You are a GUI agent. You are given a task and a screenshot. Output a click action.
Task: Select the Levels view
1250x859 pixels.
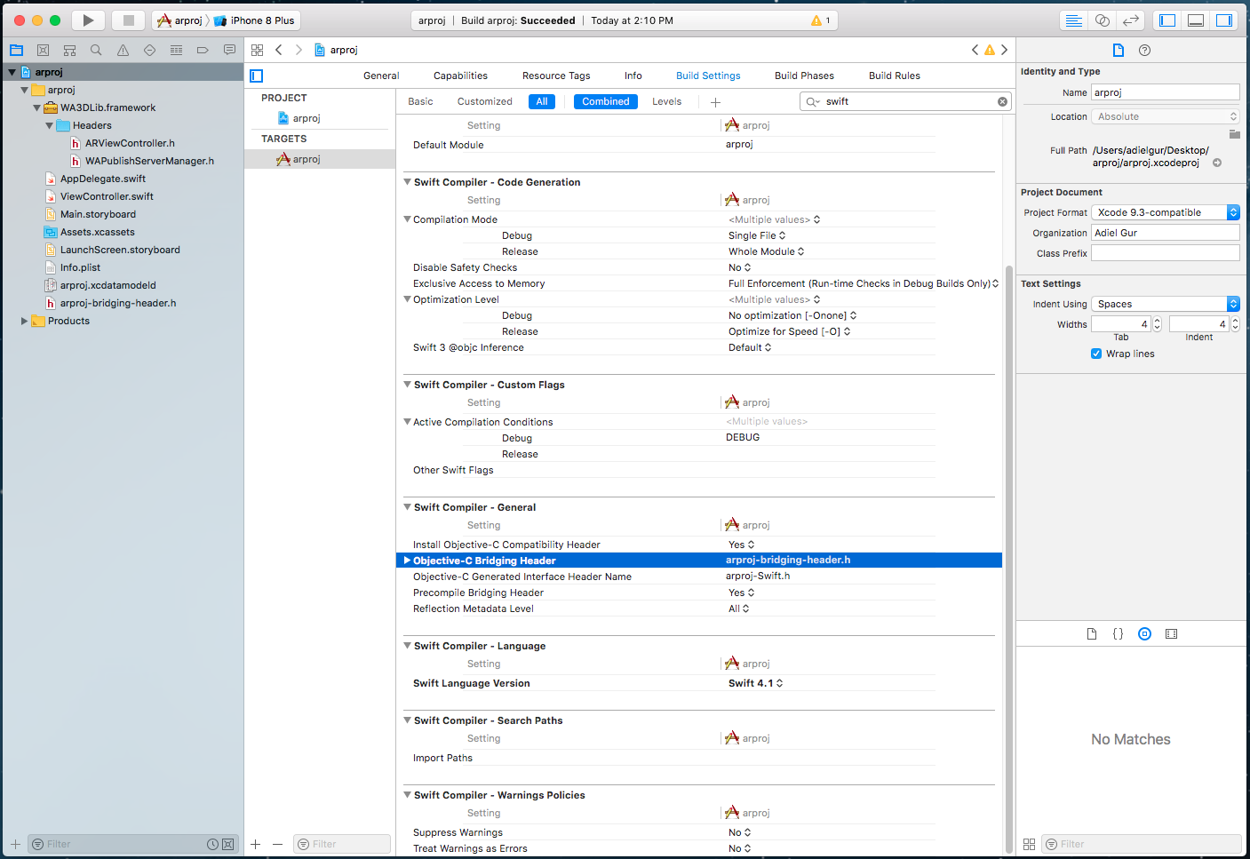(x=666, y=102)
